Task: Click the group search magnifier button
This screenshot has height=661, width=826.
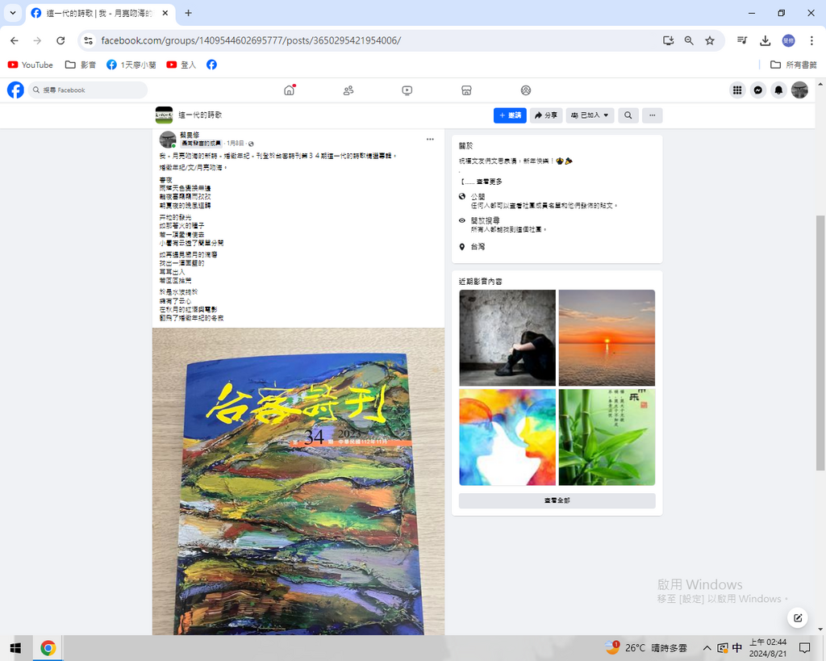Action: [x=628, y=115]
